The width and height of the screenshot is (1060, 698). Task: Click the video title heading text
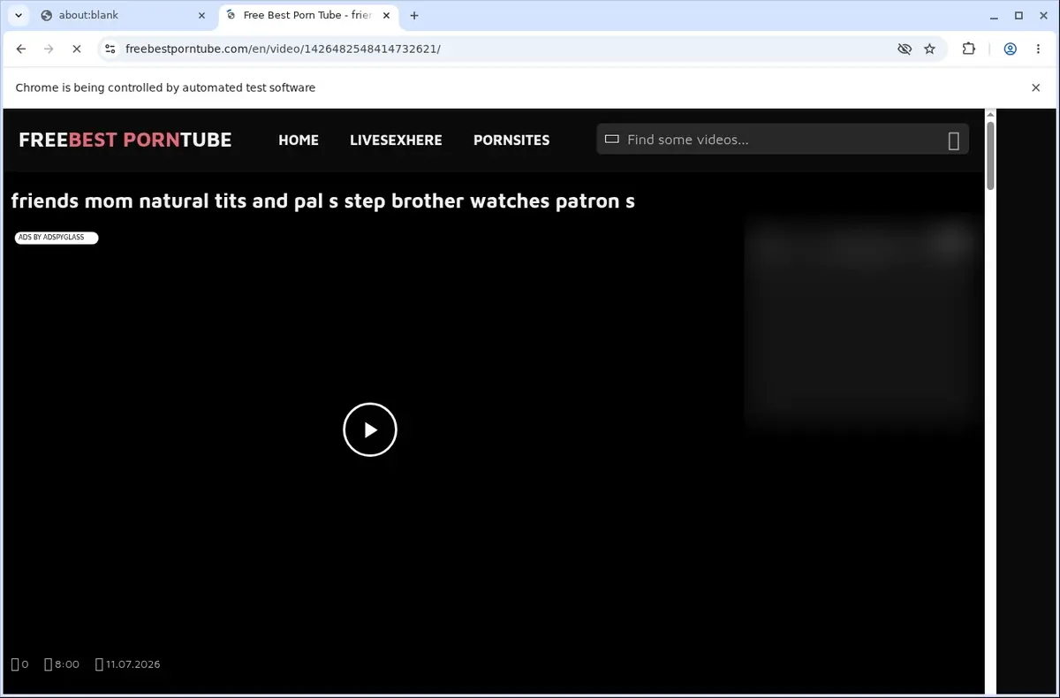click(x=322, y=201)
